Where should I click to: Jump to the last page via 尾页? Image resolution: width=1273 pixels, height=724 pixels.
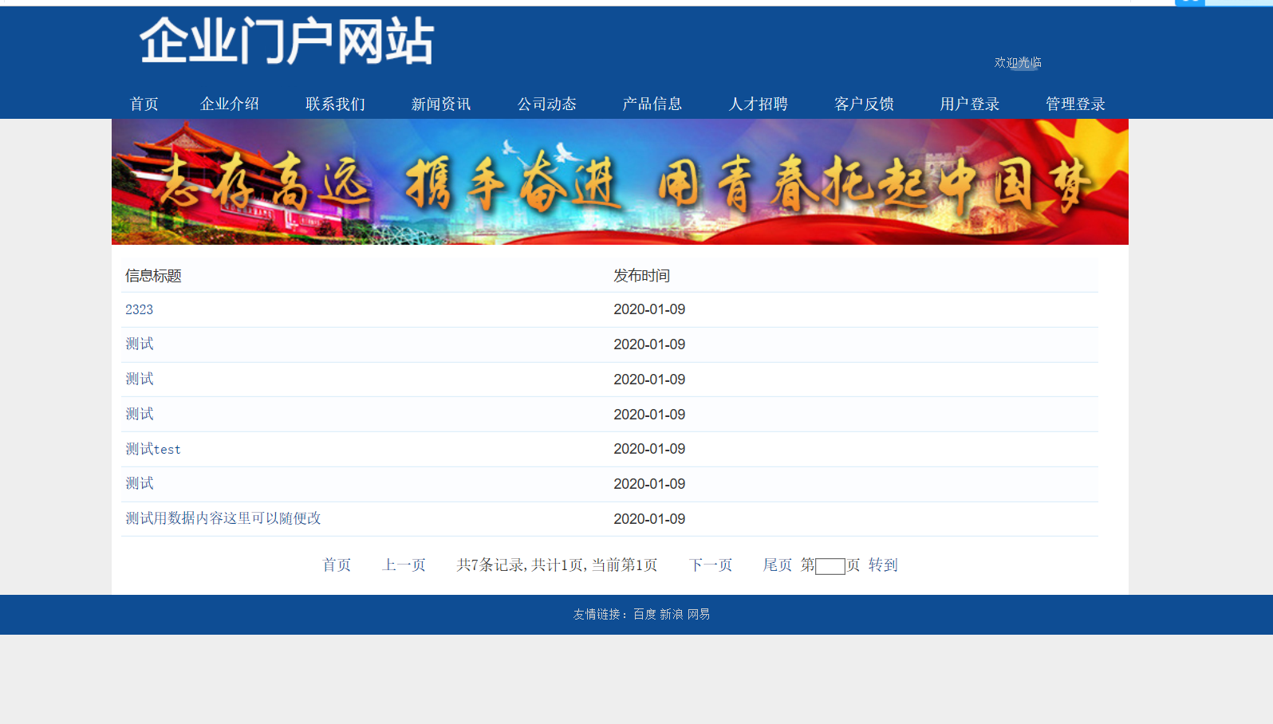click(777, 565)
